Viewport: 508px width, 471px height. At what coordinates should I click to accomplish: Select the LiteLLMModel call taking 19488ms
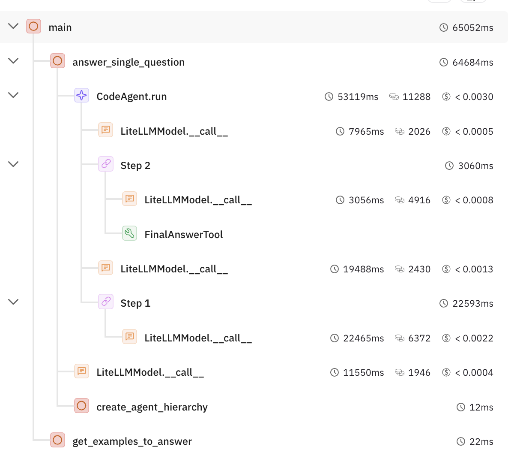(x=174, y=269)
